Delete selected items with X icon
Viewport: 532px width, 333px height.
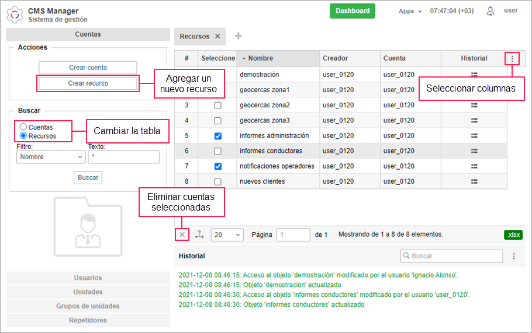coord(182,234)
